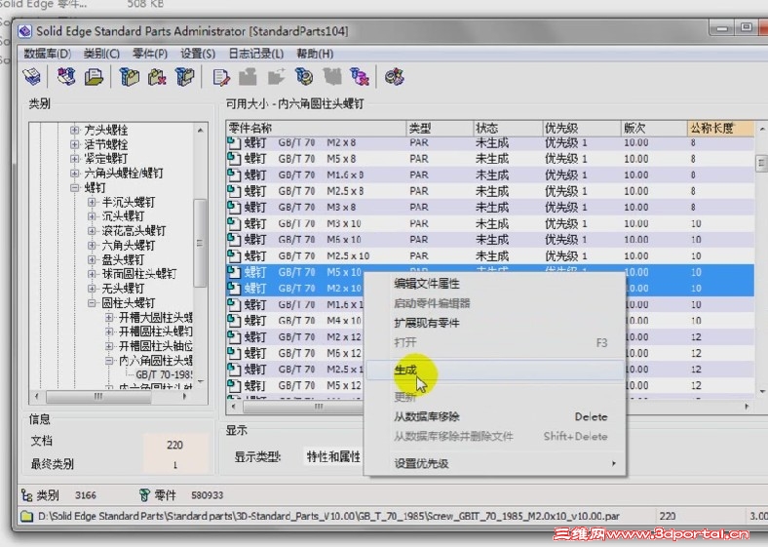Expand the 活节螺栓 tree node
768x547 pixels.
(x=74, y=144)
